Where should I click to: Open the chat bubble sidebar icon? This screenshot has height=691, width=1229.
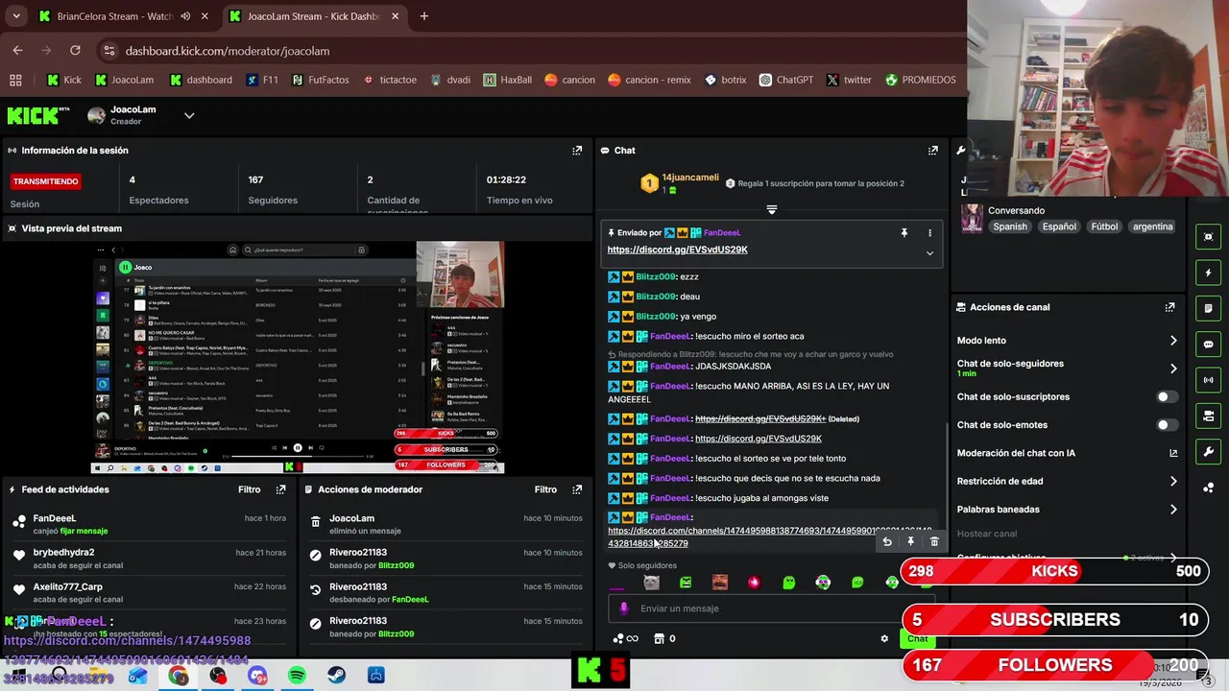(x=1208, y=345)
